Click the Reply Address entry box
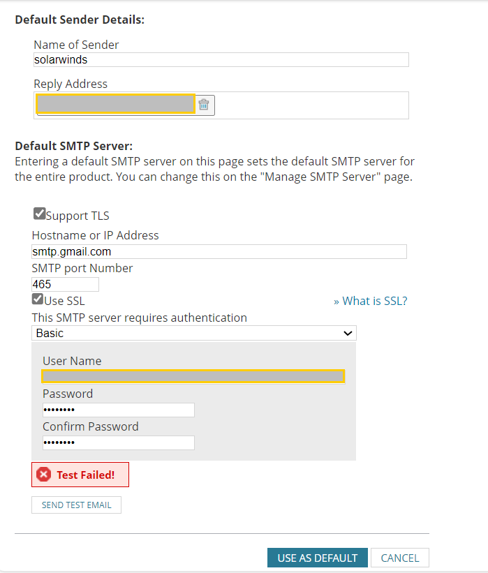Screen dimensions: 488x573 (221, 105)
